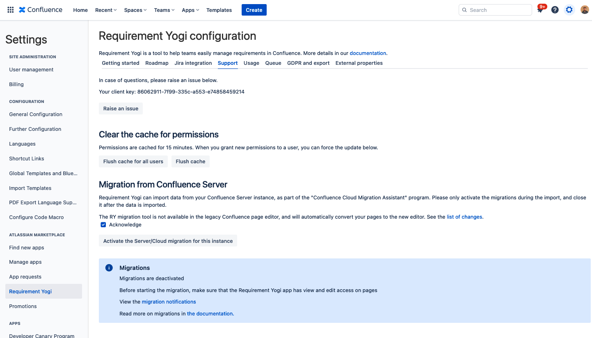This screenshot has width=592, height=338.
Task: Click the Migration from Confluence Server heading
Action: point(163,185)
